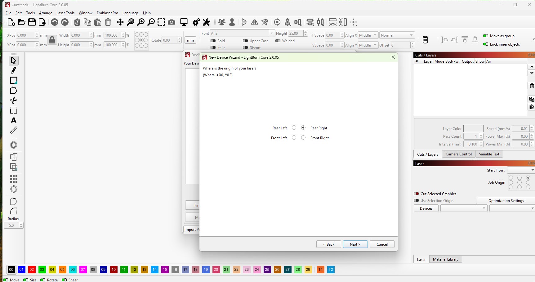Toggle Cut Selected Graphics switch
The width and height of the screenshot is (535, 282).
click(416, 194)
